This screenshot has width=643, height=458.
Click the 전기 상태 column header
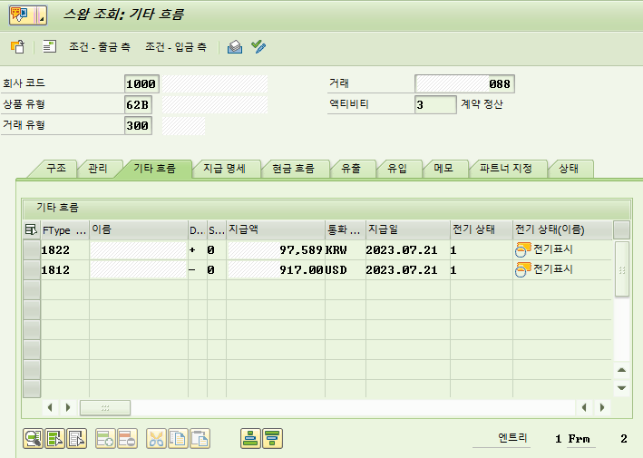[x=482, y=230]
